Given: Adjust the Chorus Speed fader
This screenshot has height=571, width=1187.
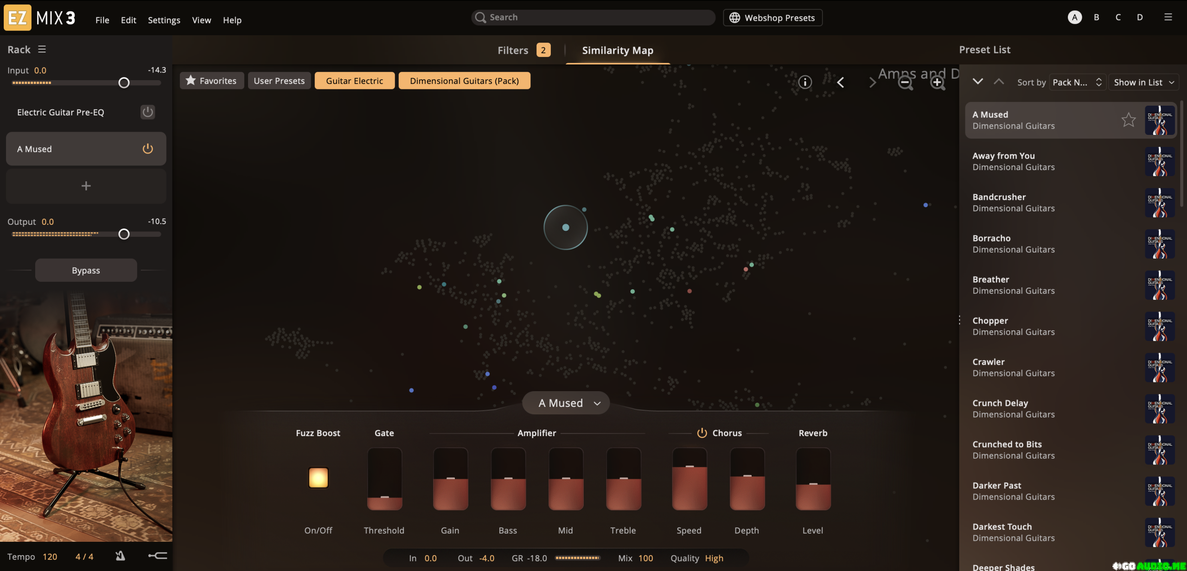Looking at the screenshot, I should click(689, 479).
